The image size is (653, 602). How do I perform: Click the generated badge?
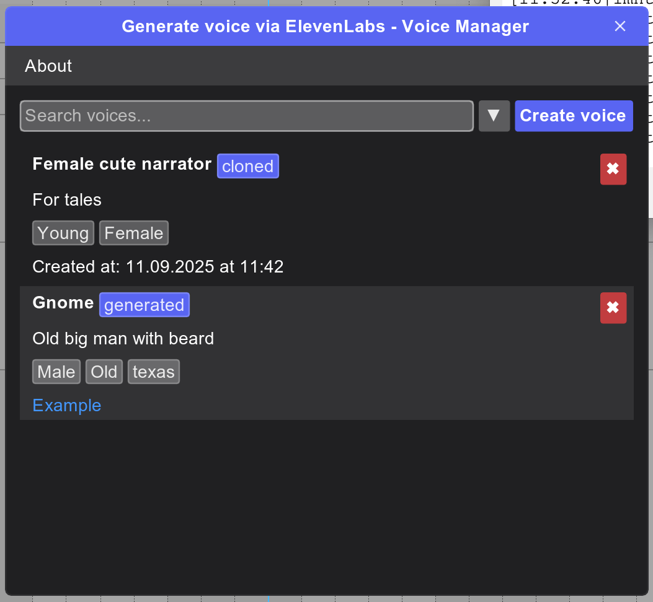pos(144,305)
